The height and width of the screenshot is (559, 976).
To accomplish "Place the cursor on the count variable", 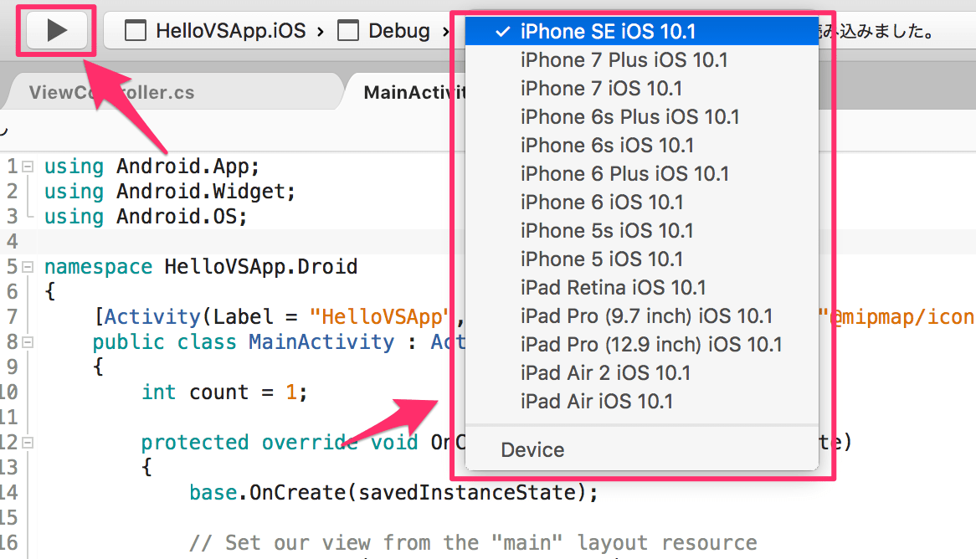I will pyautogui.click(x=218, y=392).
